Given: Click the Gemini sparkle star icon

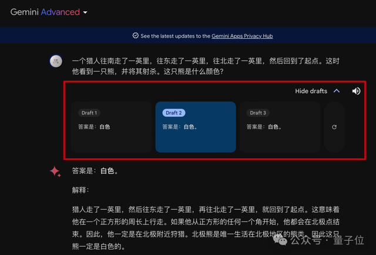Looking at the screenshot, I should [55, 172].
